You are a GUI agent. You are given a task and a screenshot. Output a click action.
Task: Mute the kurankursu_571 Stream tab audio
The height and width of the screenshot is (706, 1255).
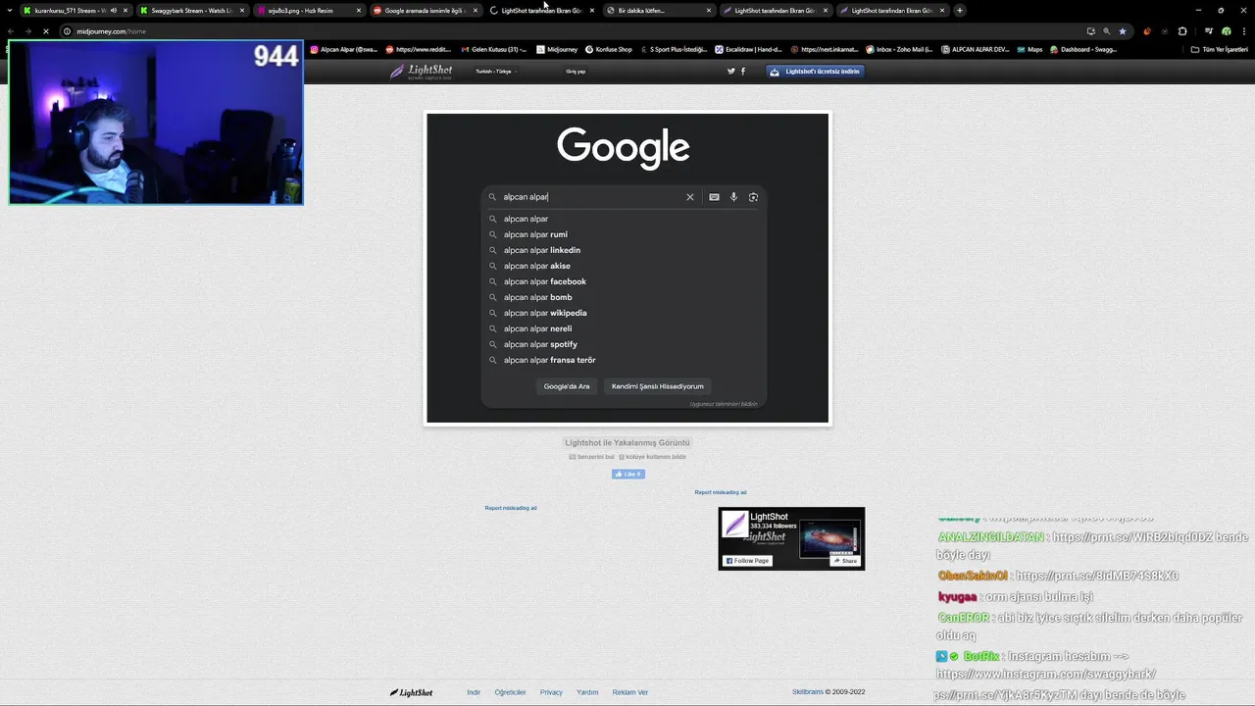(114, 11)
